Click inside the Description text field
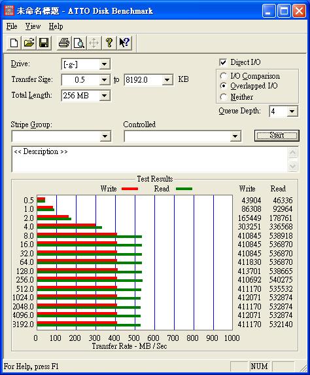 click(150, 159)
